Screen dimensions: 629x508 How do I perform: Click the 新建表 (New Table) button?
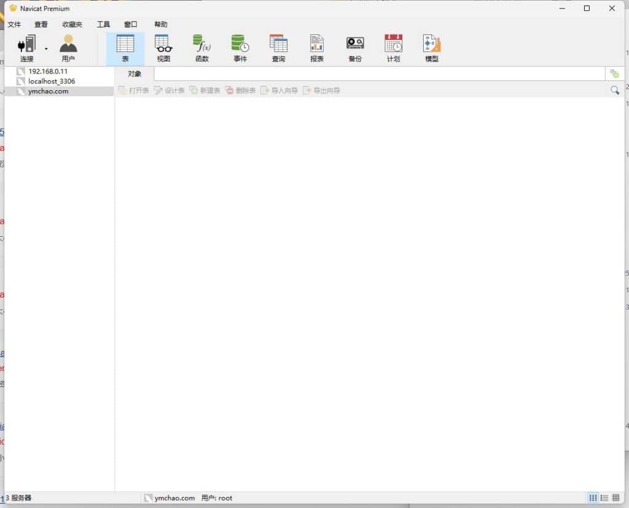[205, 90]
